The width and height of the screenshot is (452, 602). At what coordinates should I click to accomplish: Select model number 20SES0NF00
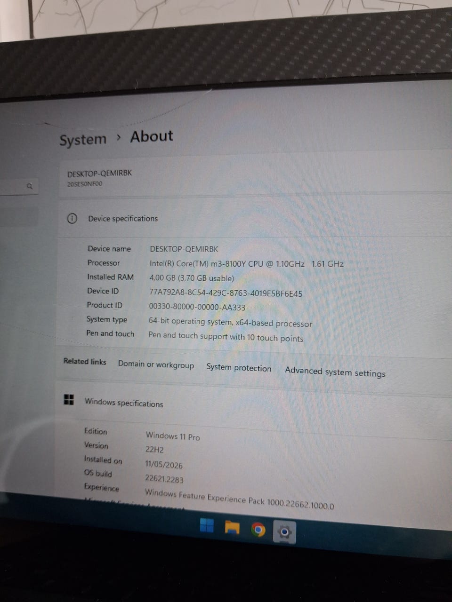coord(84,184)
